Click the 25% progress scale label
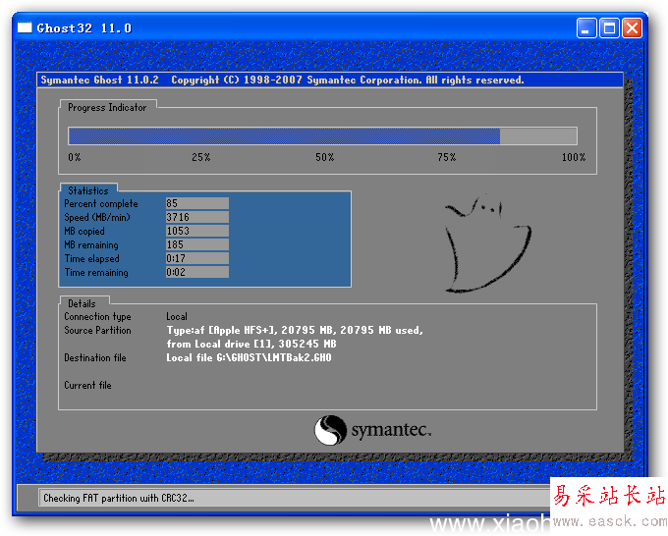 coord(200,157)
